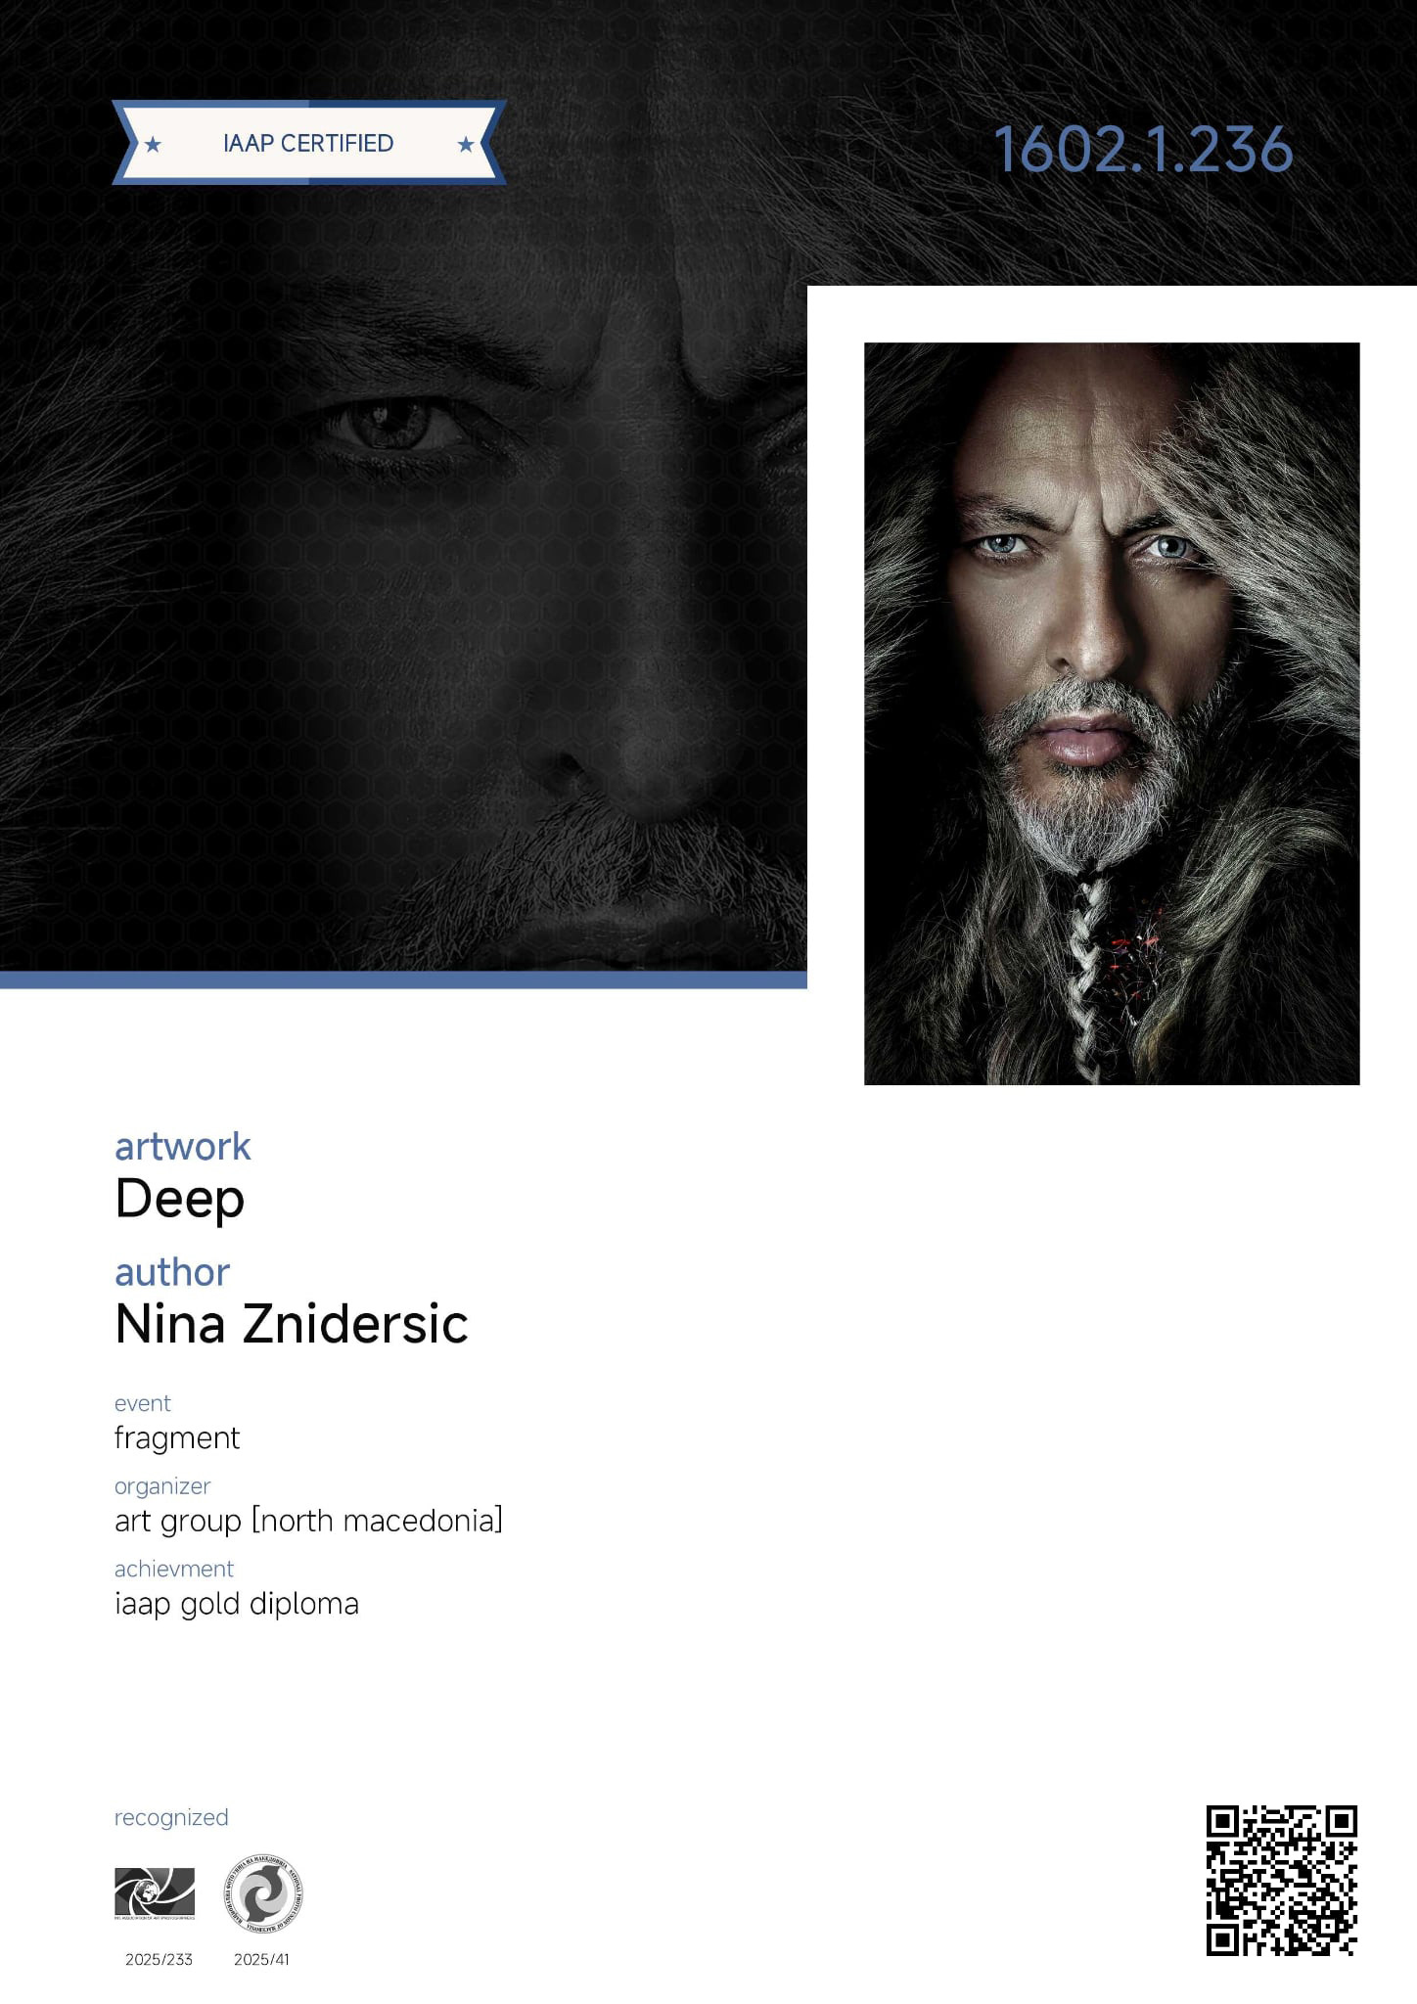The image size is (1417, 2004).
Task: Click the recognized label
Action: coord(171,1817)
